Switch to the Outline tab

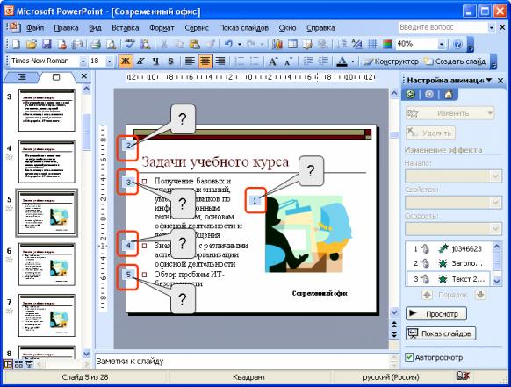(x=22, y=77)
